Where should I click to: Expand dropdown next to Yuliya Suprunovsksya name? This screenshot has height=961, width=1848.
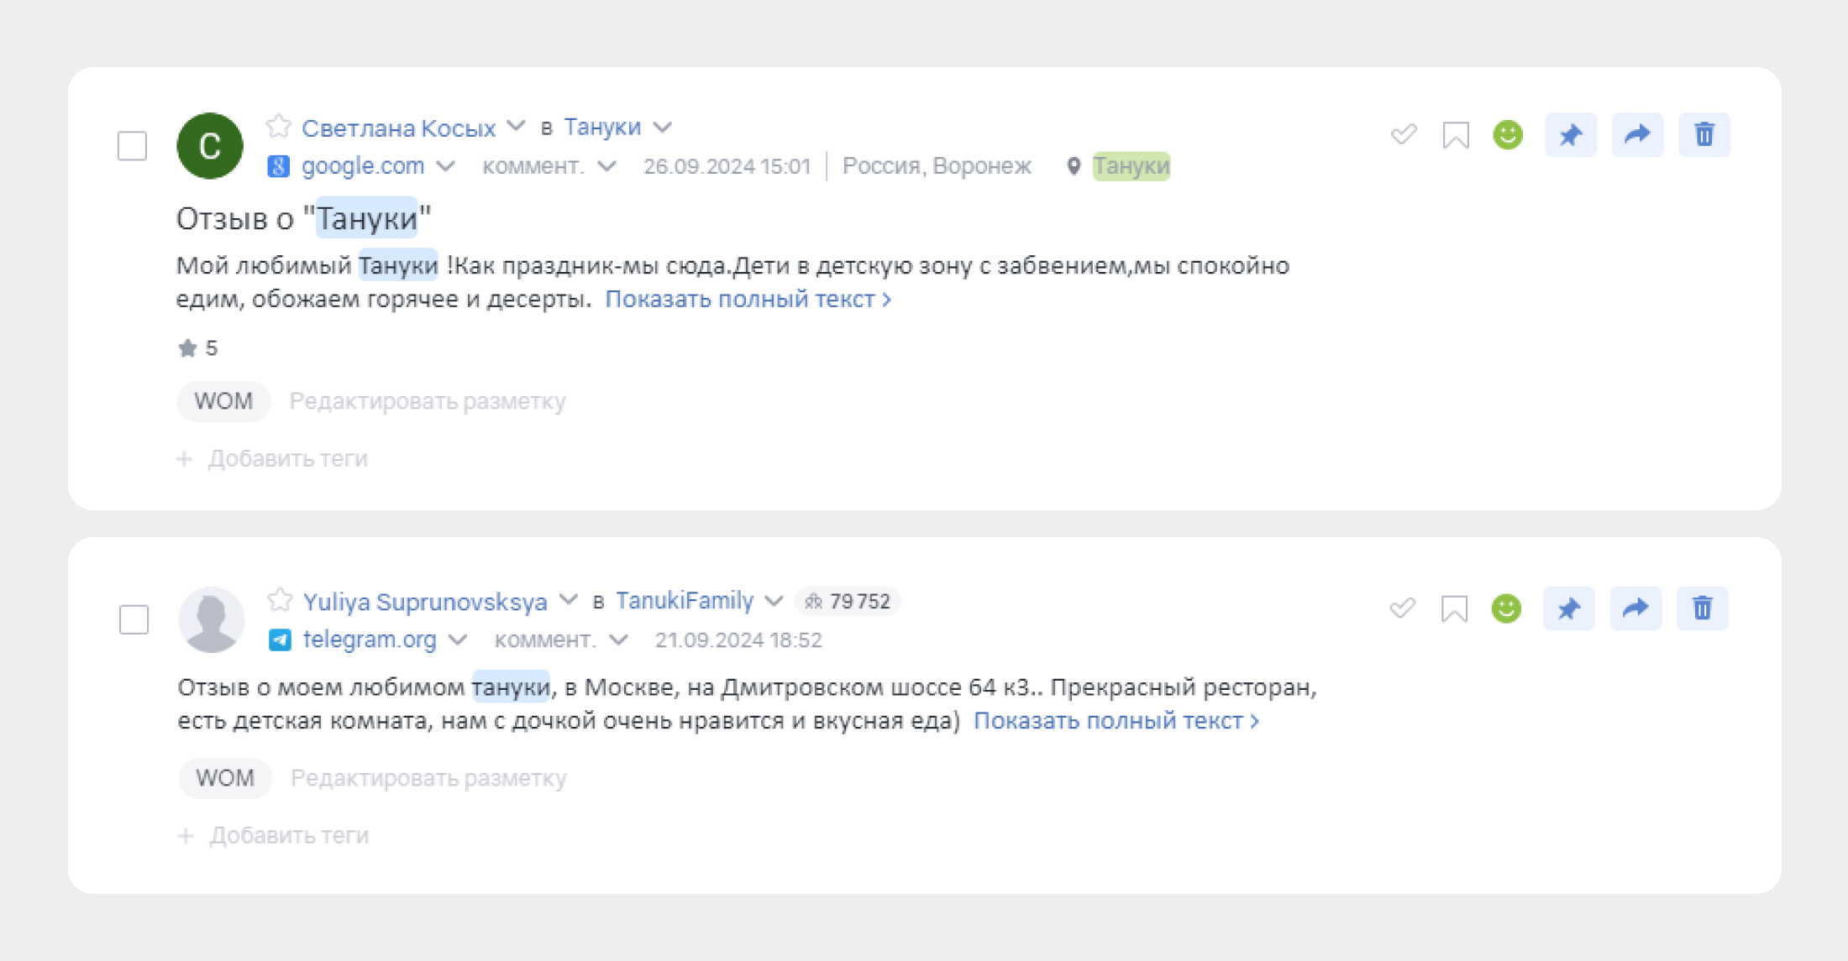(x=569, y=600)
